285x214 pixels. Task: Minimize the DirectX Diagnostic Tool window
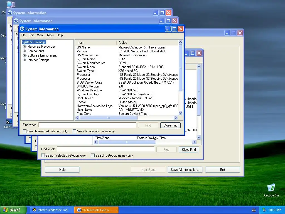click(227, 33)
